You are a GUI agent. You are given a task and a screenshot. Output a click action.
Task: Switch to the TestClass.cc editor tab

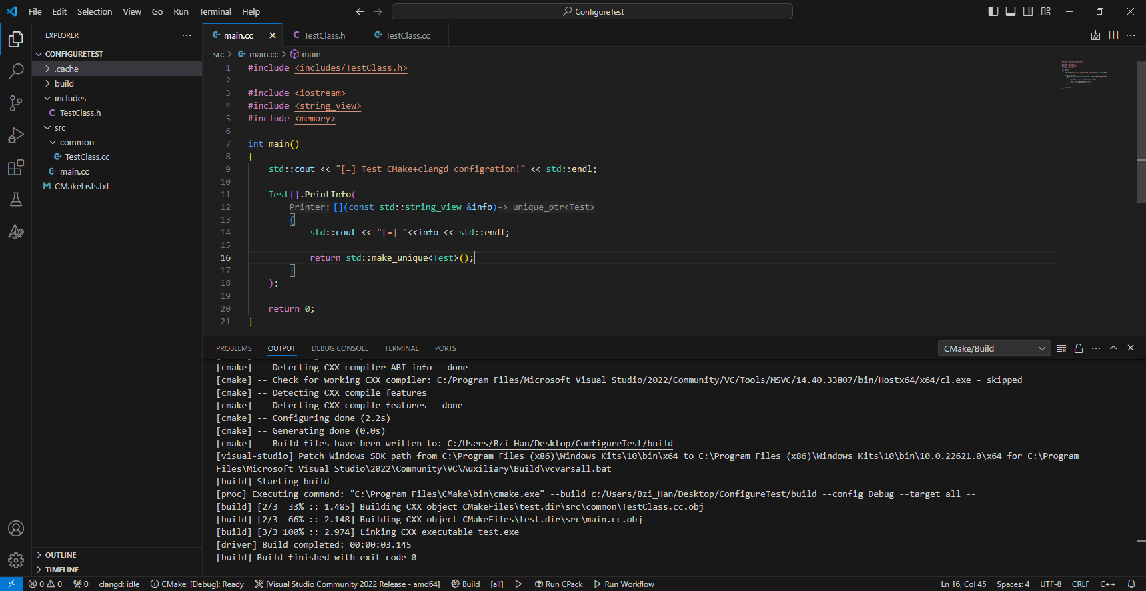point(407,35)
